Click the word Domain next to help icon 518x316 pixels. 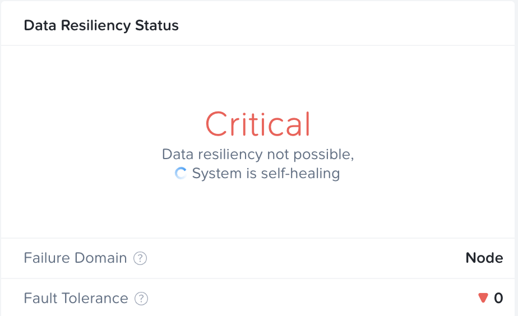pos(101,258)
